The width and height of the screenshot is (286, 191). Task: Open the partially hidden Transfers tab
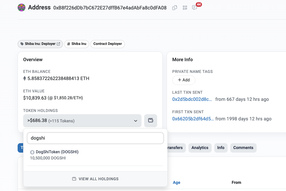tap(176, 148)
